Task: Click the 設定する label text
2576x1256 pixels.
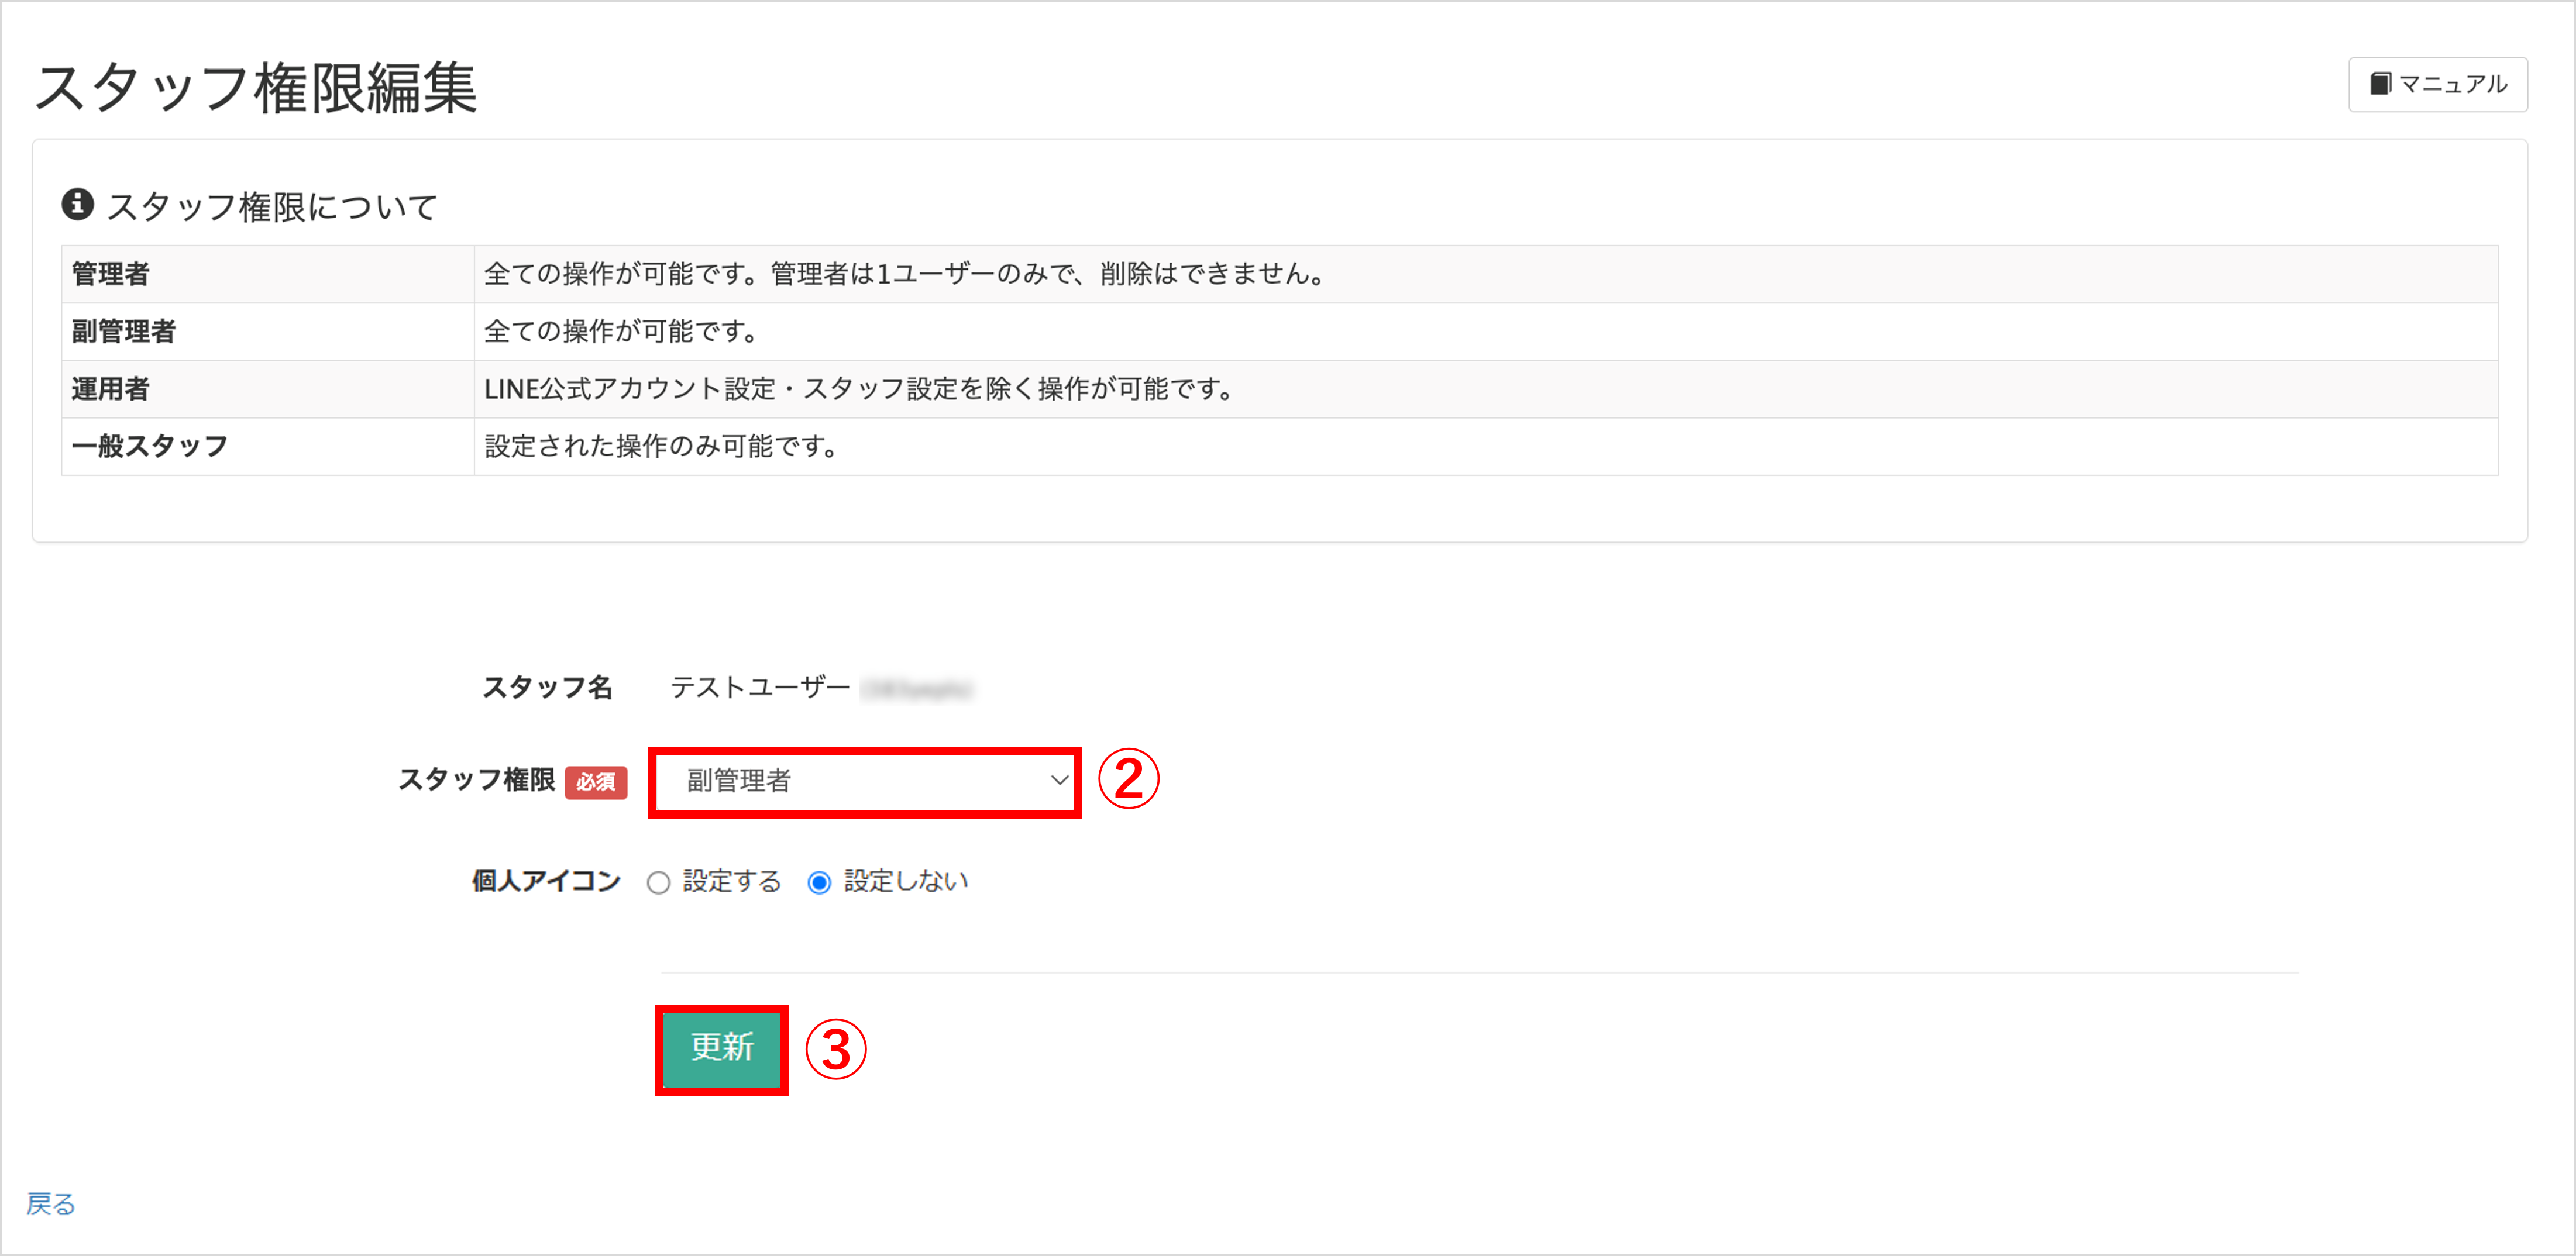Action: click(731, 881)
